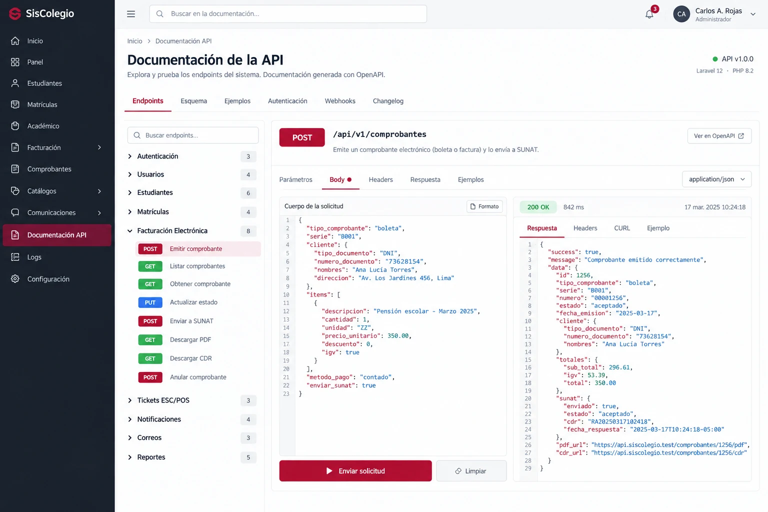The image size is (768, 512).
Task: Click the Documentación API icon in sidebar
Action: (x=15, y=235)
